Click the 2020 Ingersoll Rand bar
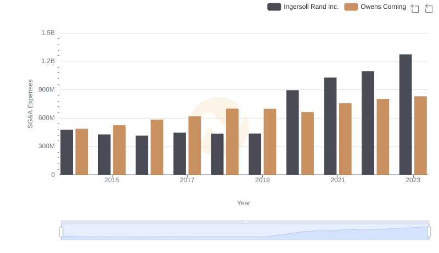 292,132
